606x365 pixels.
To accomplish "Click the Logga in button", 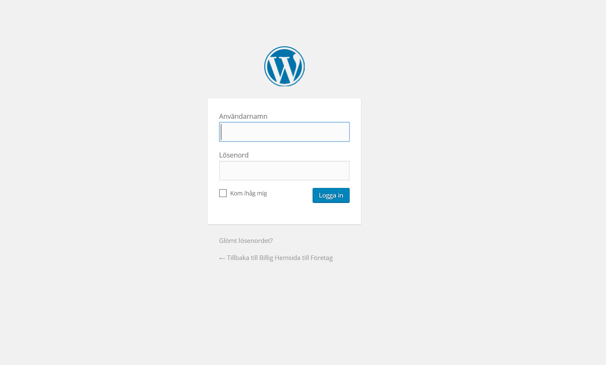I will click(x=331, y=195).
